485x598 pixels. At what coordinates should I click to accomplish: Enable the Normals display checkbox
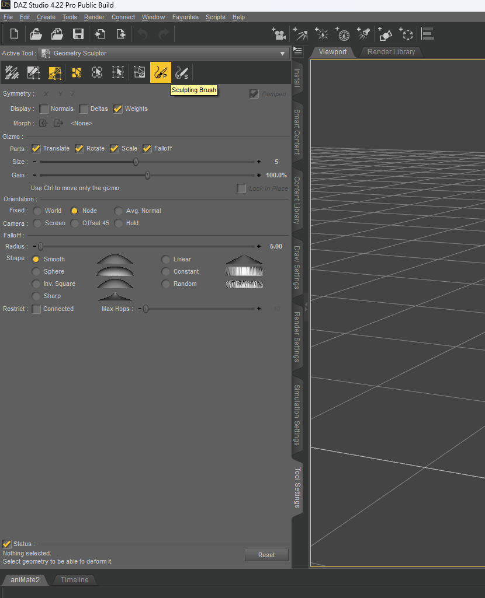pyautogui.click(x=44, y=109)
